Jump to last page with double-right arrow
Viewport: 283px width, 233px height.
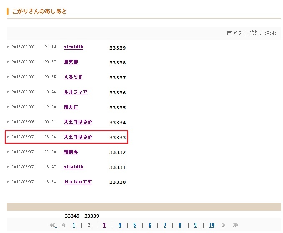coord(235,225)
